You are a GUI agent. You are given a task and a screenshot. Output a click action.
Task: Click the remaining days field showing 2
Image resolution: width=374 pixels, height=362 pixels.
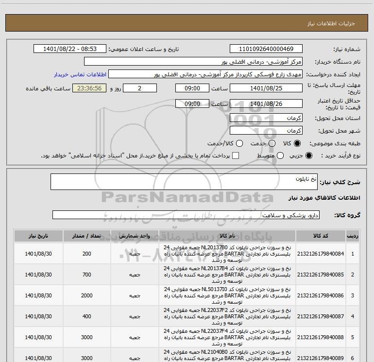point(140,88)
